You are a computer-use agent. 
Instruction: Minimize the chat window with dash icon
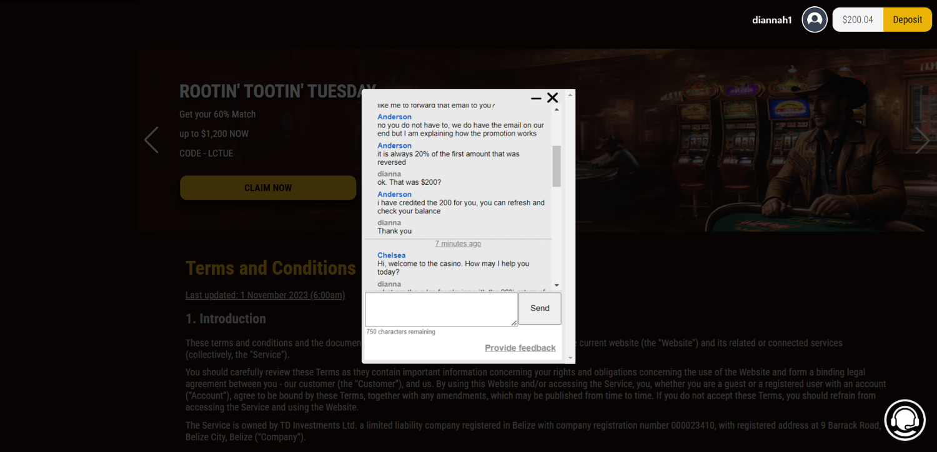pos(536,98)
